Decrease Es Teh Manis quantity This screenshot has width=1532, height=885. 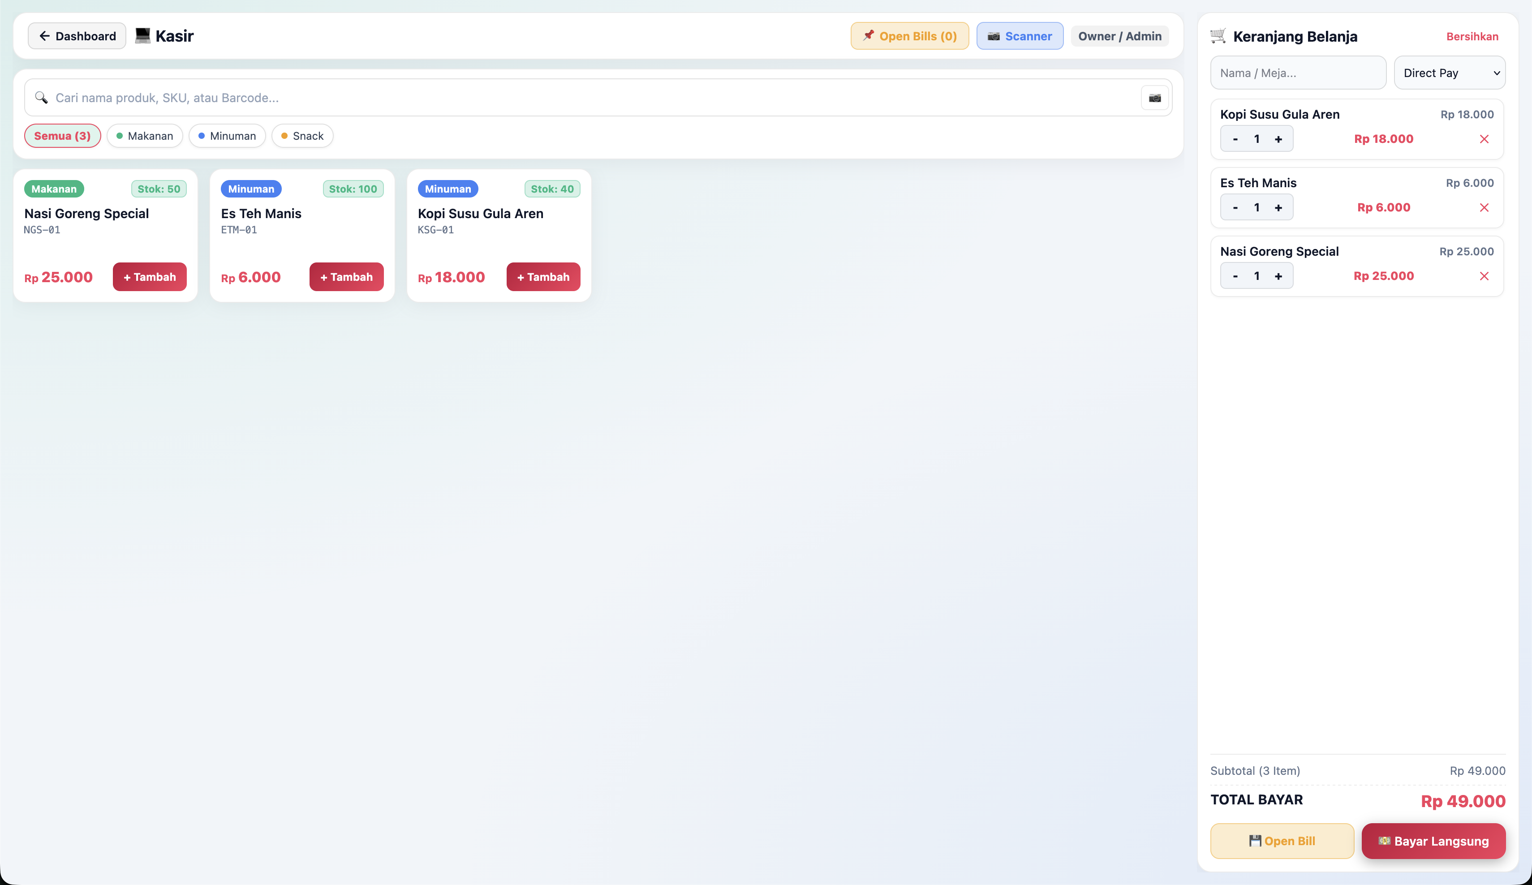[1235, 208]
